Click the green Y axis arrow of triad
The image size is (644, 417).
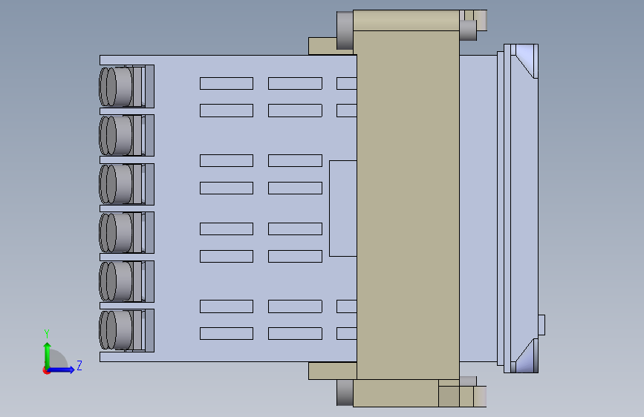tap(48, 355)
